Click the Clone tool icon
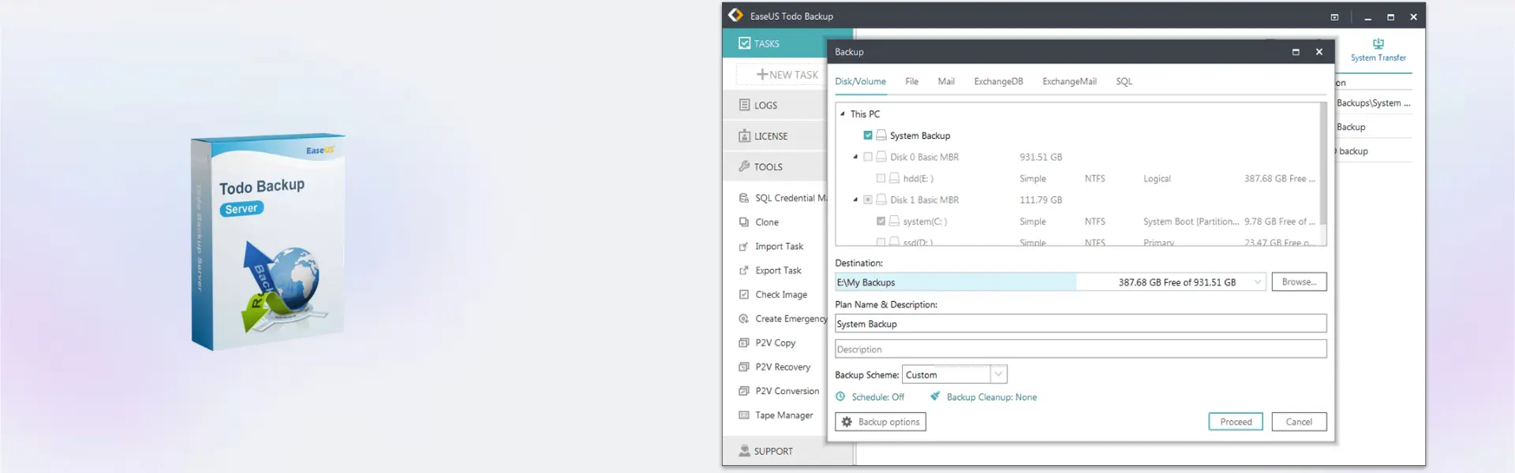1515x473 pixels. [743, 222]
